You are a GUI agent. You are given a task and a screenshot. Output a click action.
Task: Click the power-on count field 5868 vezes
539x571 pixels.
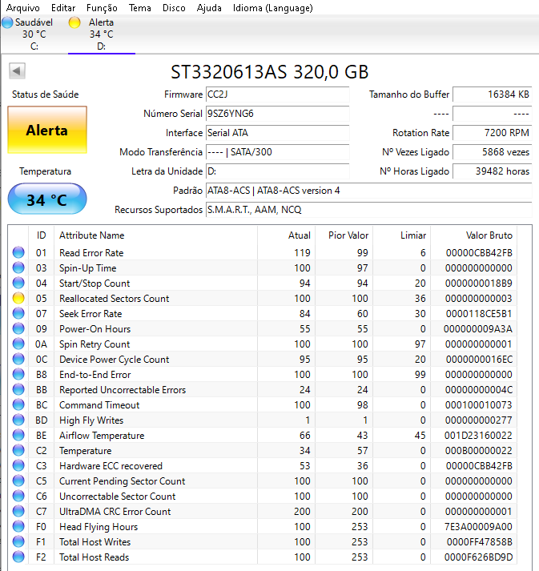coord(493,152)
